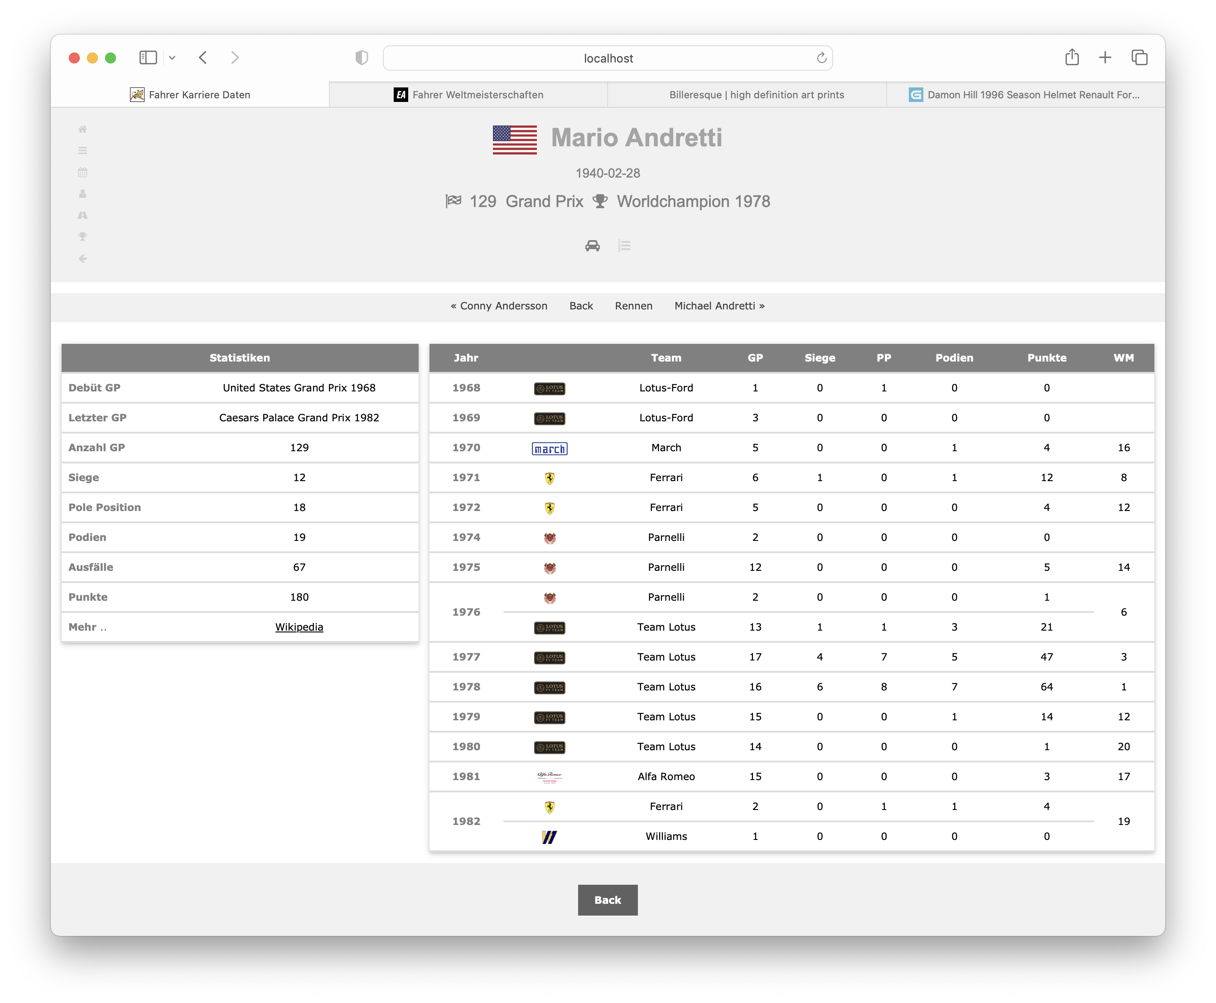This screenshot has width=1216, height=1003.
Task: Click the sidebar trophy icon
Action: tap(82, 236)
